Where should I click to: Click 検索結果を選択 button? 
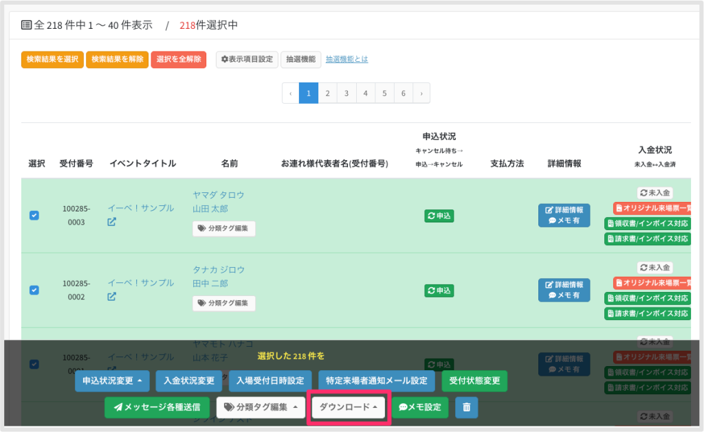pos(52,59)
